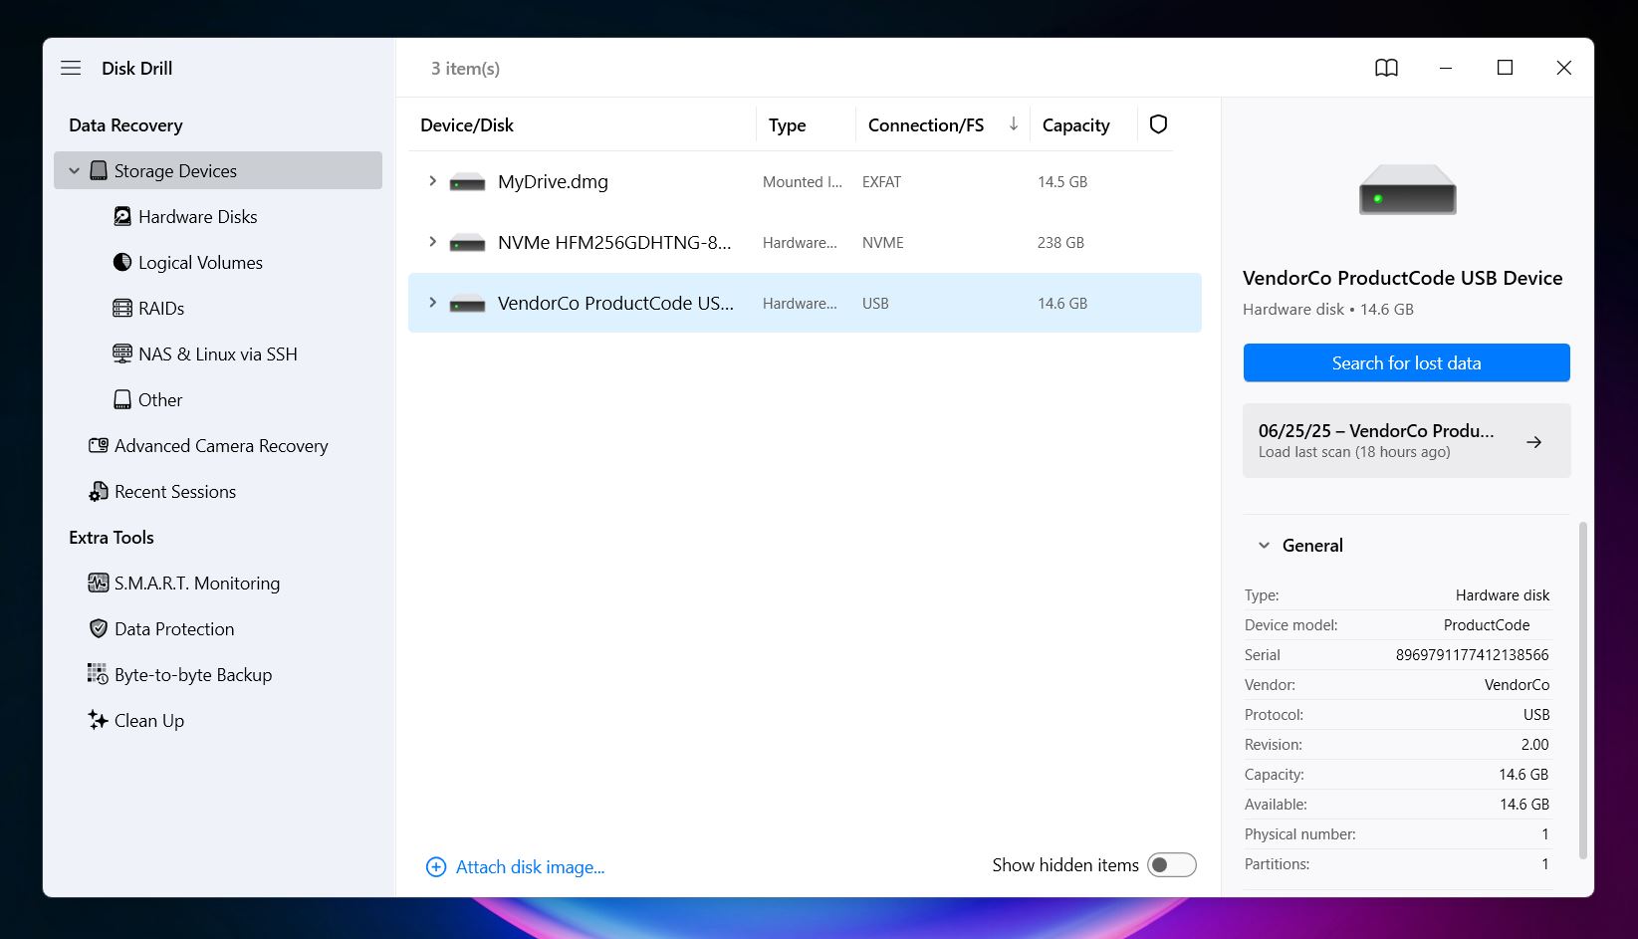Screen dimensions: 1638x939
Task: Open RAIDs in the sidebar
Action: click(x=161, y=309)
